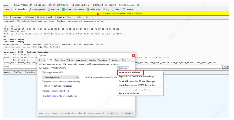Click the camera screenshot toolbar icon
Viewport: 234px width, 120px height.
click(51, 5)
